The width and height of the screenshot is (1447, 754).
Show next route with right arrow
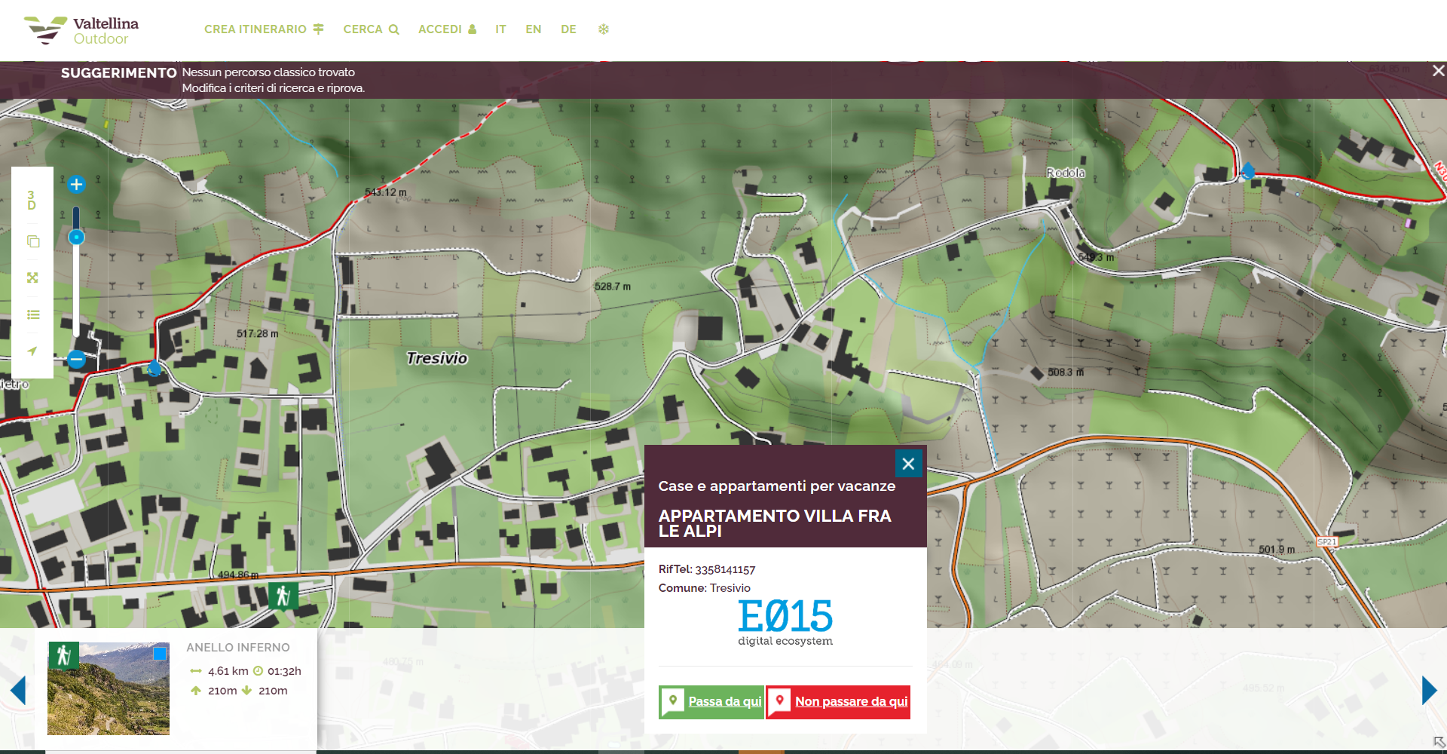coord(1428,691)
